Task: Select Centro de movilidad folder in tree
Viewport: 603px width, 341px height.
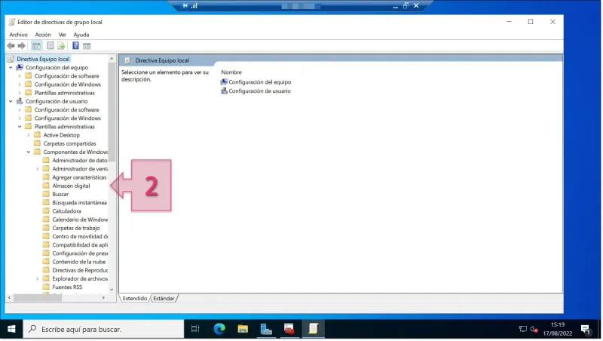Action: point(80,237)
